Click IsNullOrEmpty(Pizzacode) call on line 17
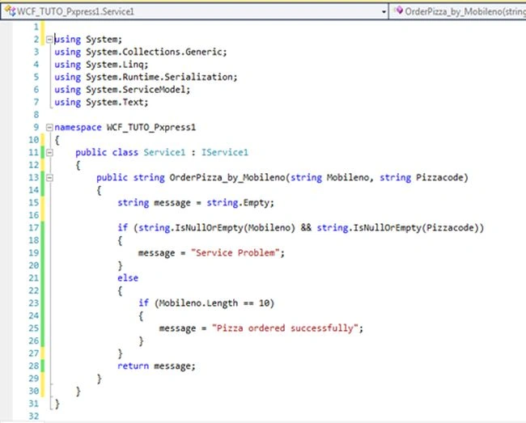 pos(416,228)
